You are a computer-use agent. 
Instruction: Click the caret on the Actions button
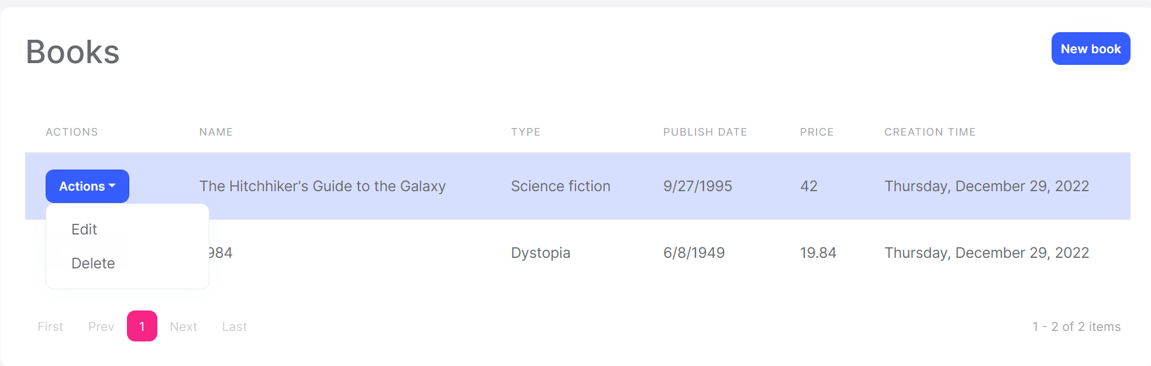click(112, 186)
